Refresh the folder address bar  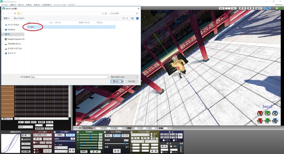[x=106, y=13]
